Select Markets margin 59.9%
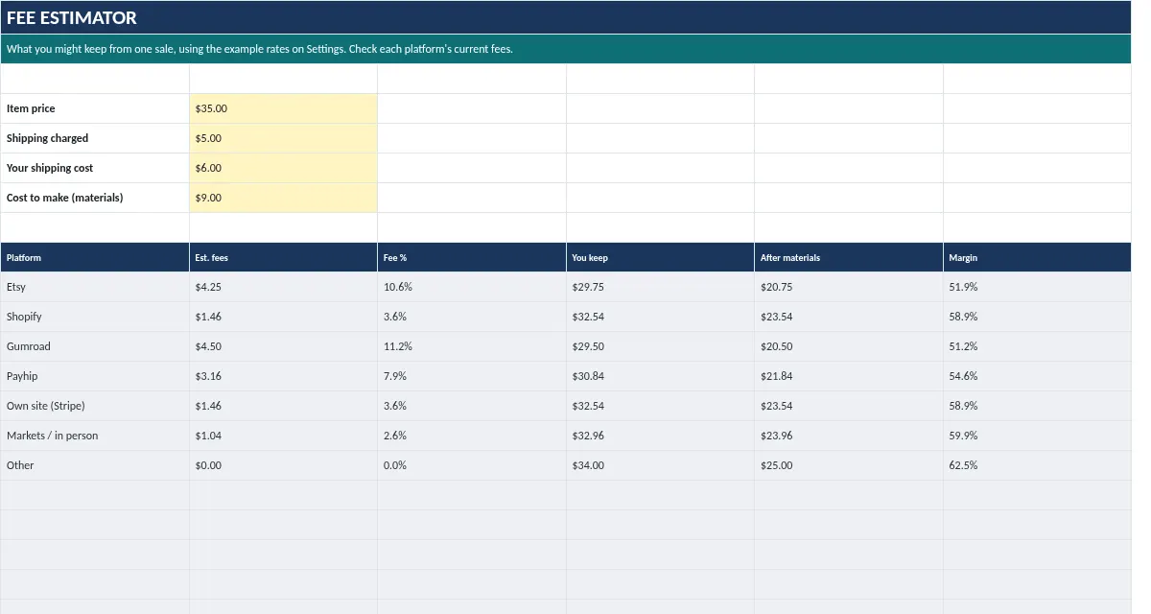Viewport: 1151px width, 614px height. pyautogui.click(x=1037, y=436)
